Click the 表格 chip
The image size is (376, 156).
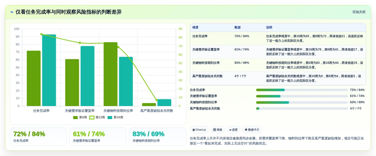point(218,130)
